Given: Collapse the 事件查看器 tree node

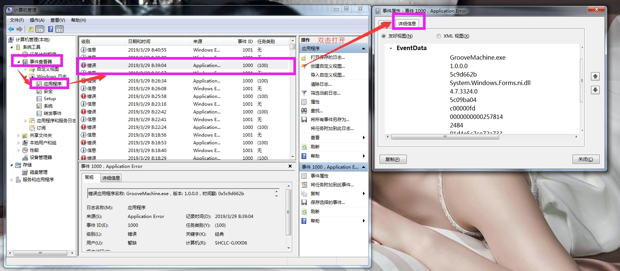Looking at the screenshot, I should click(x=18, y=62).
